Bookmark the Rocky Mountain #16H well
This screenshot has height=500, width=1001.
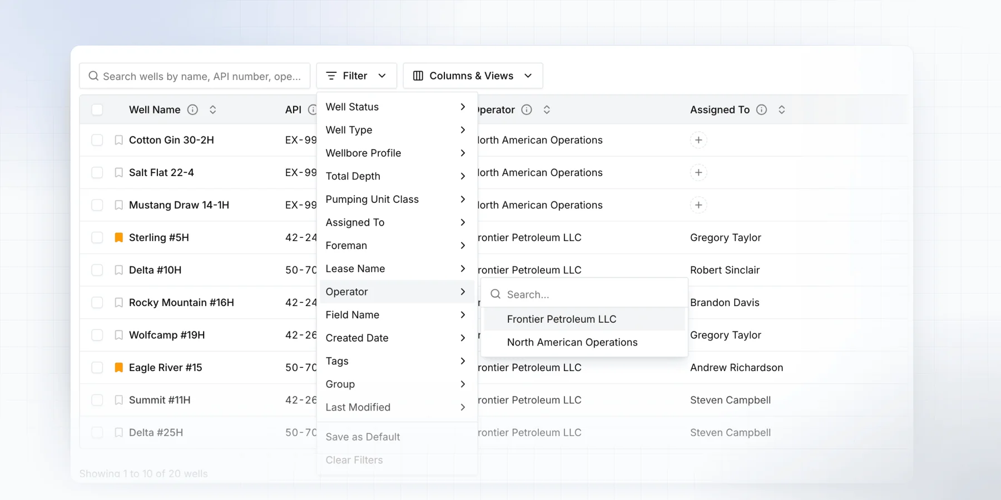tap(118, 303)
